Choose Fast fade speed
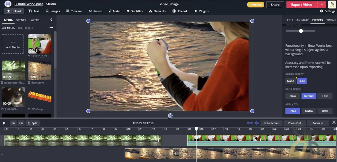337x162 pixels. coord(325,96)
